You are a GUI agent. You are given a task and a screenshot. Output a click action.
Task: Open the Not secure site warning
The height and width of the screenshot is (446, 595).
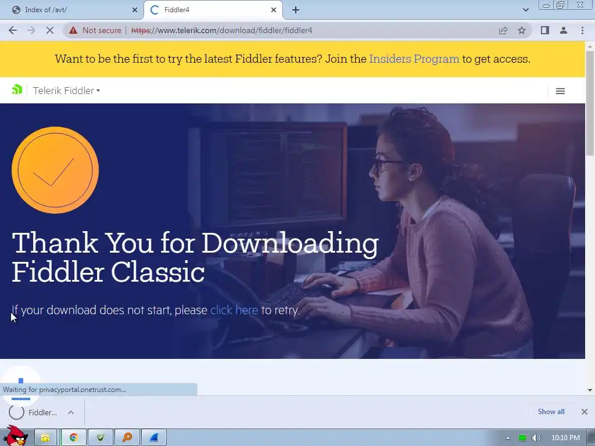[95, 30]
